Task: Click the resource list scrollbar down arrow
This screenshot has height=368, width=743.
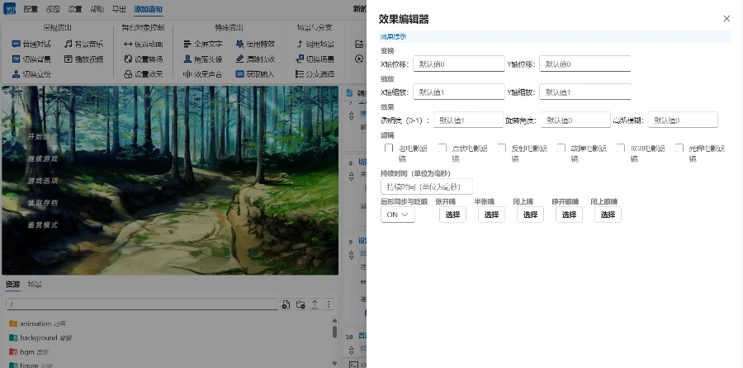Action: (x=334, y=363)
